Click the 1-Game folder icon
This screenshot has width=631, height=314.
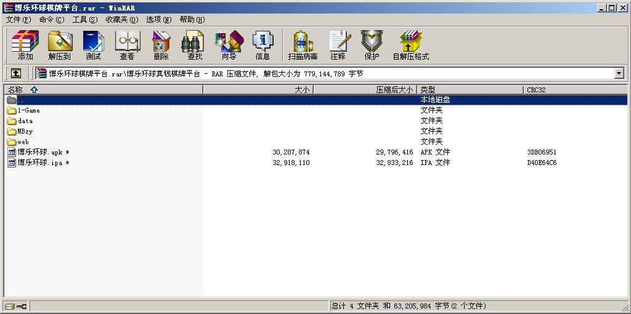(12, 110)
